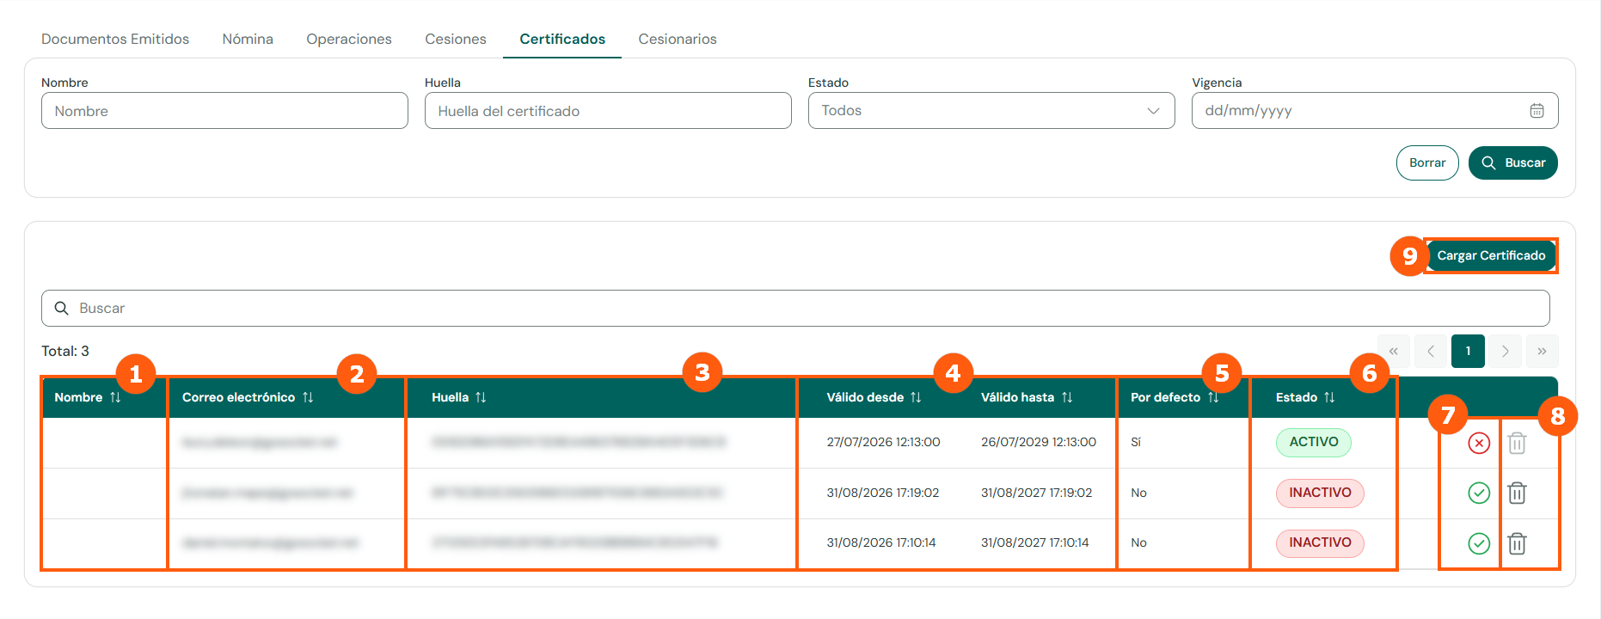Sort by the Válido hasta column arrows
Image resolution: width=1601 pixels, height=619 pixels.
(1067, 397)
